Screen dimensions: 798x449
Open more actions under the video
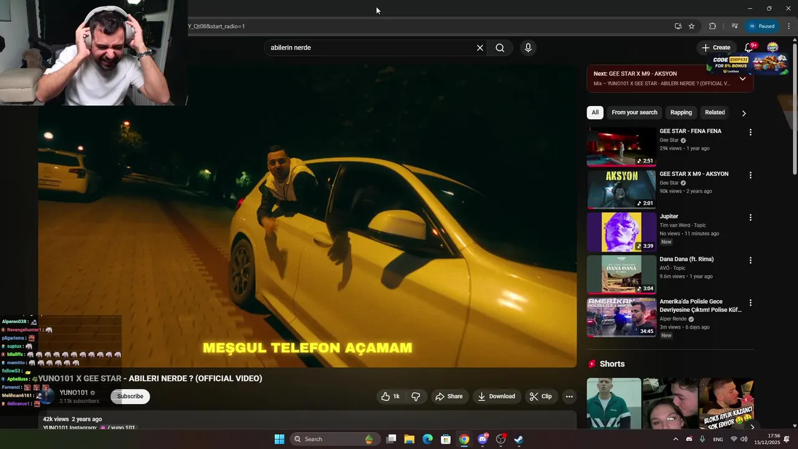(569, 397)
